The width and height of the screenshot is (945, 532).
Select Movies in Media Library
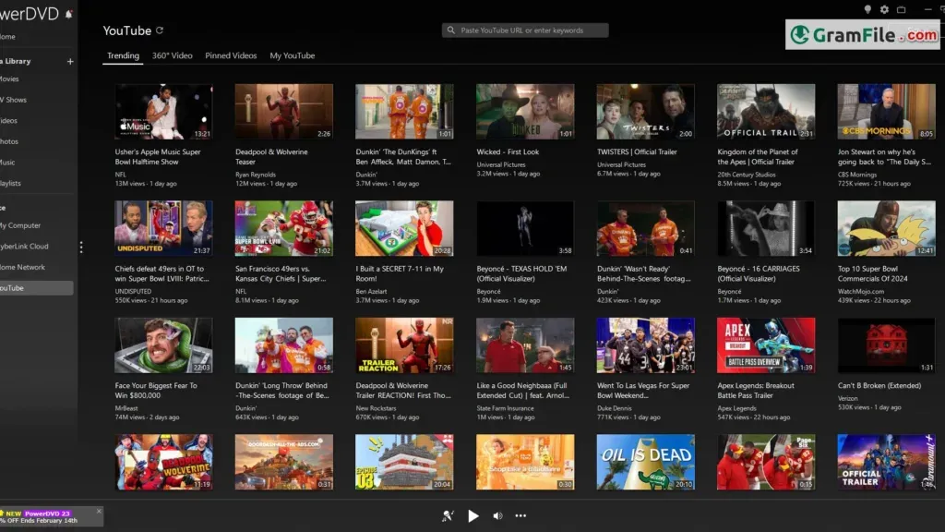click(x=9, y=79)
